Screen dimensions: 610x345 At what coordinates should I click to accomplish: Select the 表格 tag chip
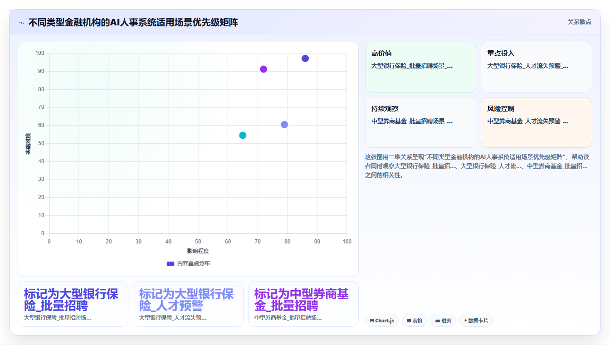tap(415, 321)
